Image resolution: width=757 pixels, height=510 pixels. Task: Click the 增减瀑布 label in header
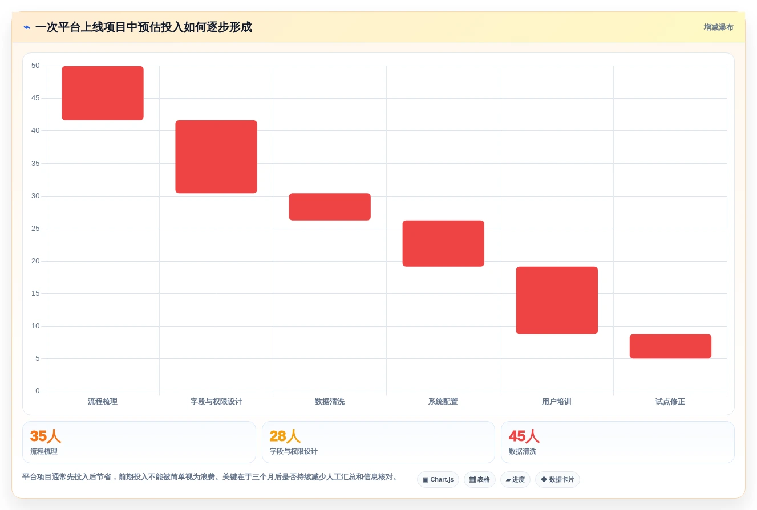(x=718, y=27)
